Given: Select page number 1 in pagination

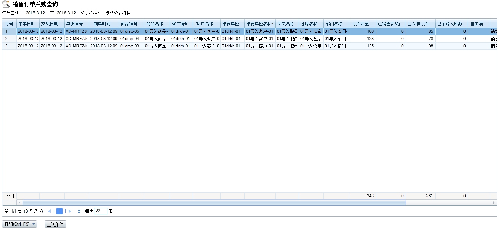Looking at the screenshot, I should 60,211.
